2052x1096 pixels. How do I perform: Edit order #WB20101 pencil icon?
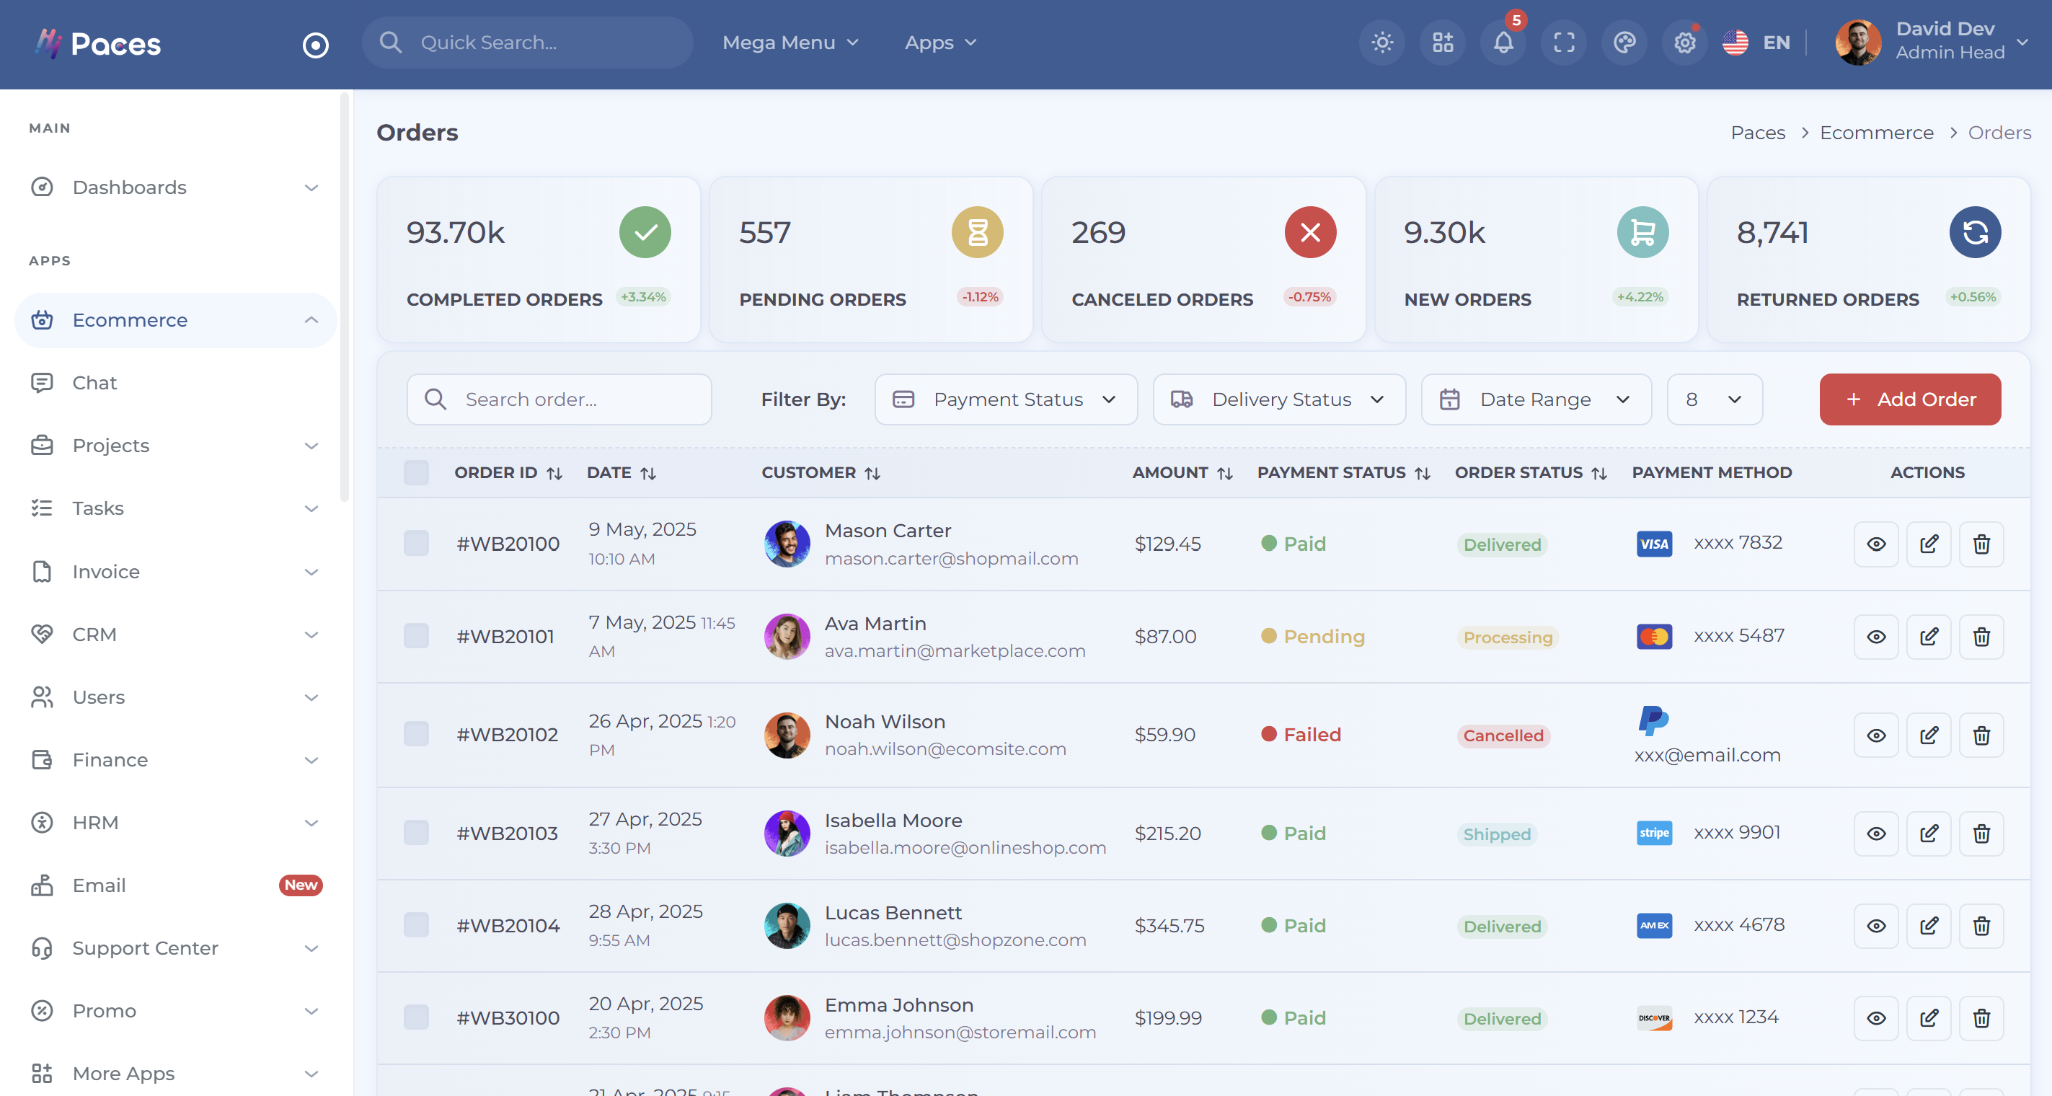pos(1929,637)
